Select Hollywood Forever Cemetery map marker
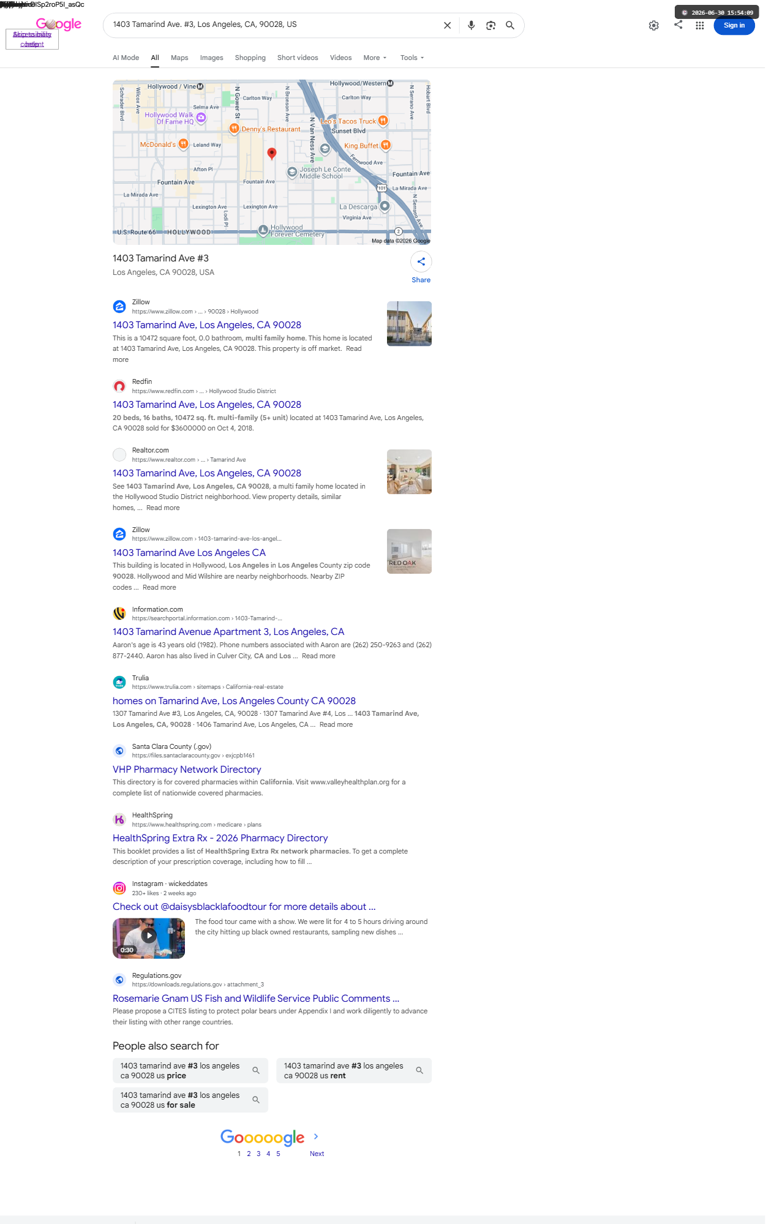The image size is (774, 1224). pyautogui.click(x=263, y=230)
